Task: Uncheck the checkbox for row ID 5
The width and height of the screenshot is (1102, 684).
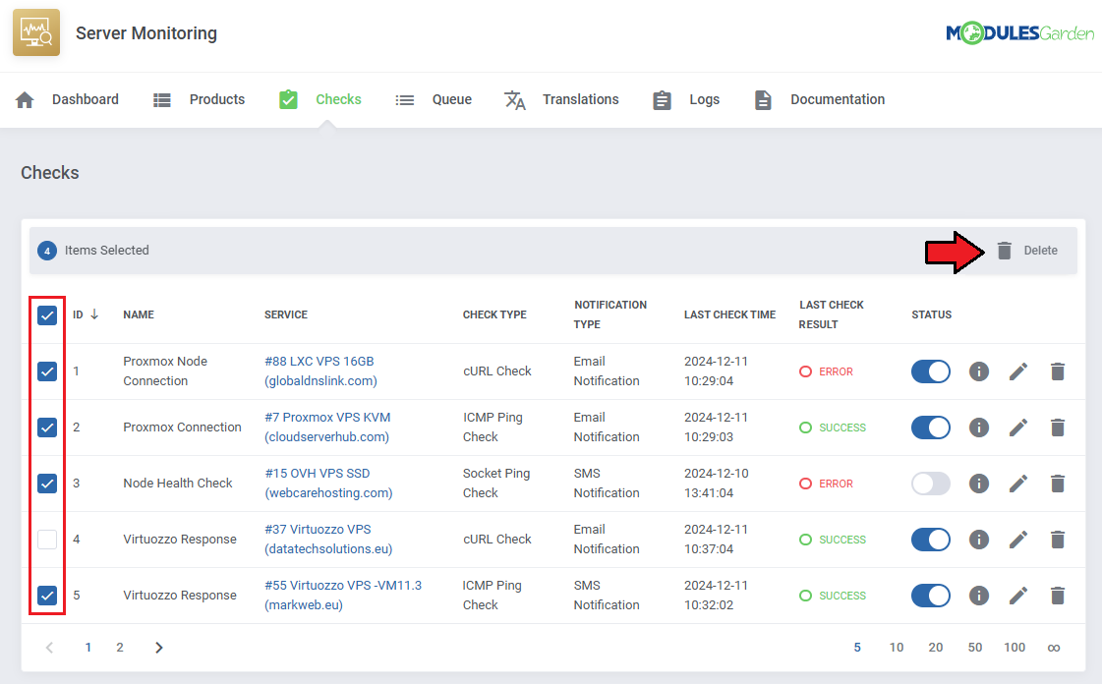Action: point(47,596)
